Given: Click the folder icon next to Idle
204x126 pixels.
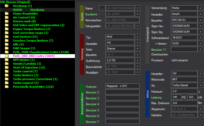Looking at the screenshot, I should coord(7,44).
